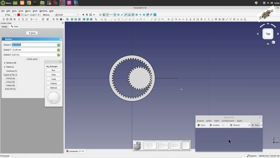Click the Finish (A) button

(x=10, y=78)
